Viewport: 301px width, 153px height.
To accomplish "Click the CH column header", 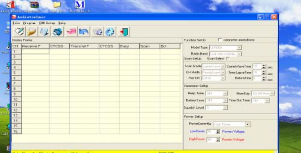I will (17, 46).
